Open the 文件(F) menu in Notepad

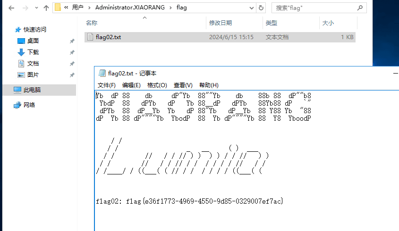coord(106,85)
